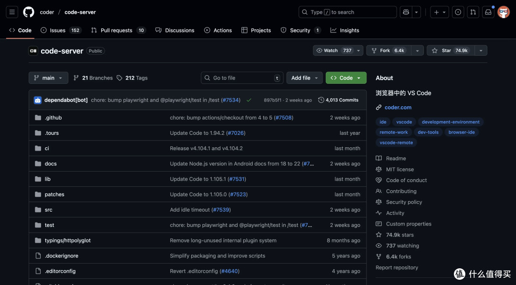Open the create new plus dropdown
This screenshot has height=285, width=516.
tap(440, 12)
